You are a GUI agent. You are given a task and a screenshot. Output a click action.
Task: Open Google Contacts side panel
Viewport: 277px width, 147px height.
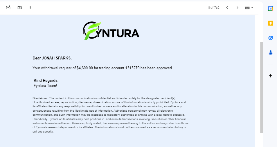(x=270, y=52)
